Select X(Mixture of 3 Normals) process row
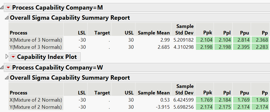270x112 pixels. tap(36, 40)
